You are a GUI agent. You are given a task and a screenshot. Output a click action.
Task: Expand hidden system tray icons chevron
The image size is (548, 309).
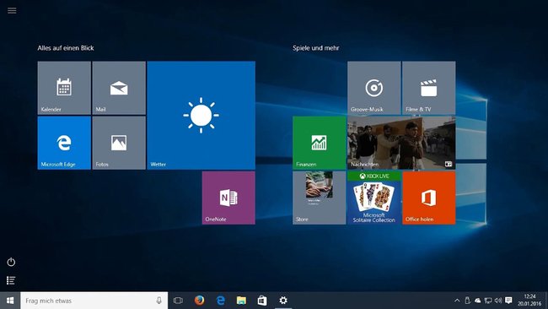[457, 301]
